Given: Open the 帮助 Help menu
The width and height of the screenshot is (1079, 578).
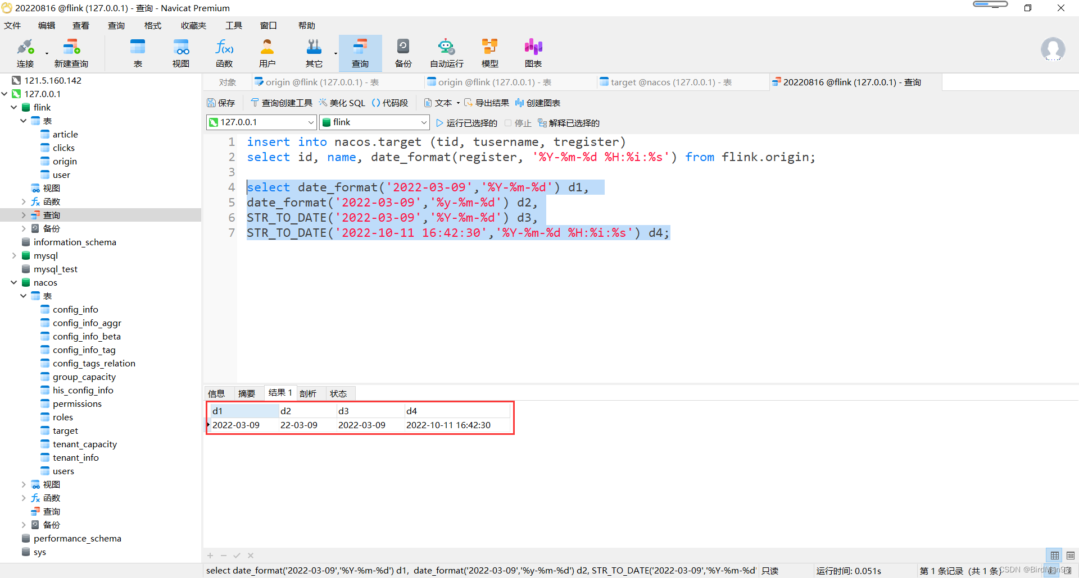Looking at the screenshot, I should tap(307, 26).
